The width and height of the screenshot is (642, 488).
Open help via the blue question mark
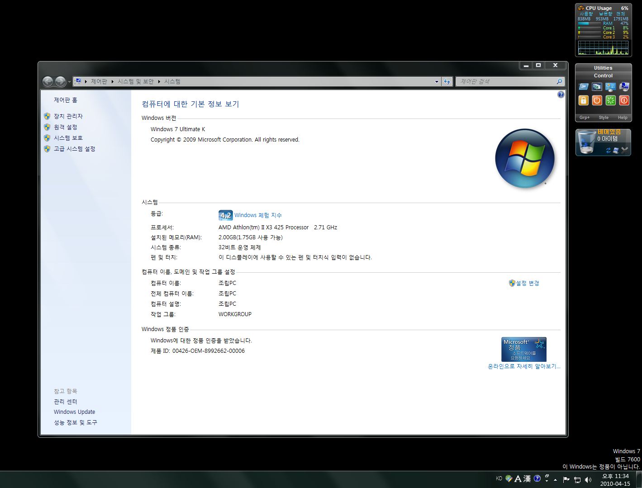(x=561, y=95)
